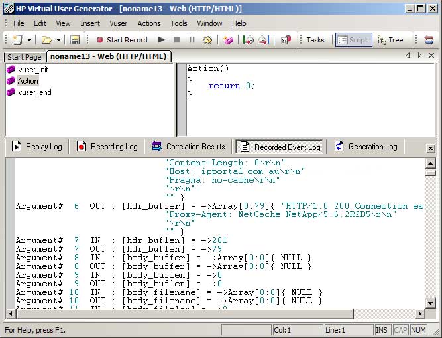Switch to the Start Page tab
The width and height of the screenshot is (442, 338).
(x=25, y=57)
